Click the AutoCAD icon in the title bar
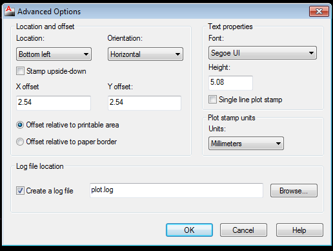The width and height of the screenshot is (333, 251). pos(10,11)
